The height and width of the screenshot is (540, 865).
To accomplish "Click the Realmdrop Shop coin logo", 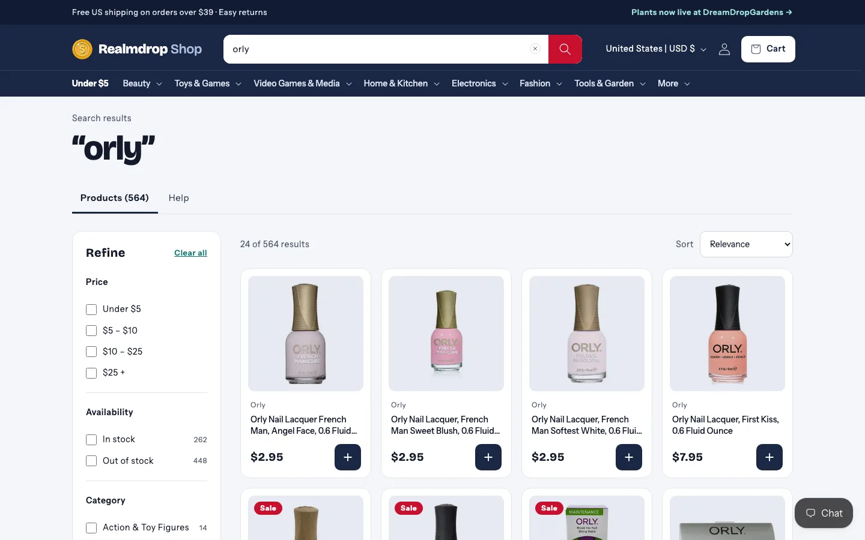I will pyautogui.click(x=82, y=49).
